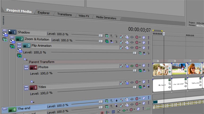Click Make Compositing Parent on Zoom & Rotation track
The height and width of the screenshot is (114, 204).
112,41
